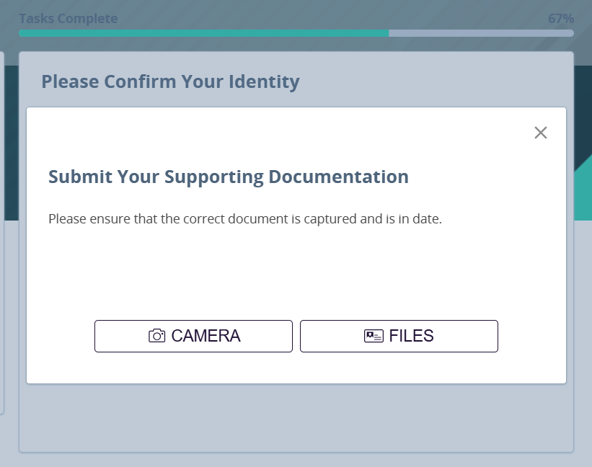Select the camera glyph to start photo capture

click(156, 335)
